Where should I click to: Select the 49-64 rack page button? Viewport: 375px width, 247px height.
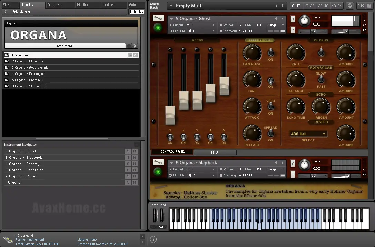pos(336,6)
